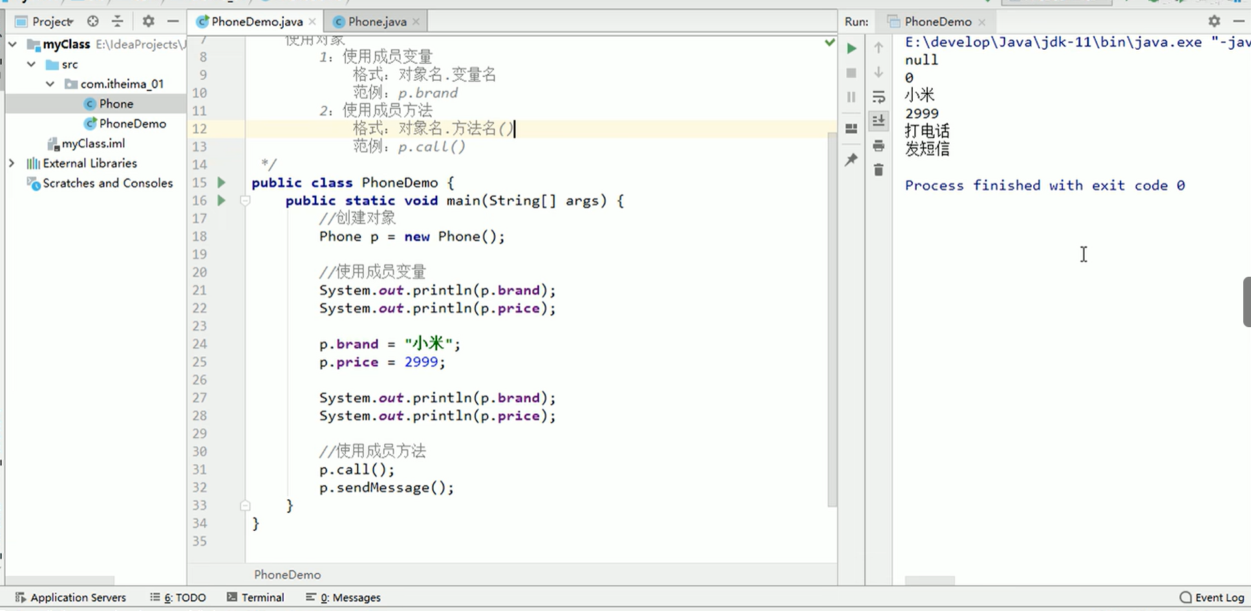Screen dimensions: 1251x611
Task: Collapse the com.itheima_01 package
Action: coord(50,83)
